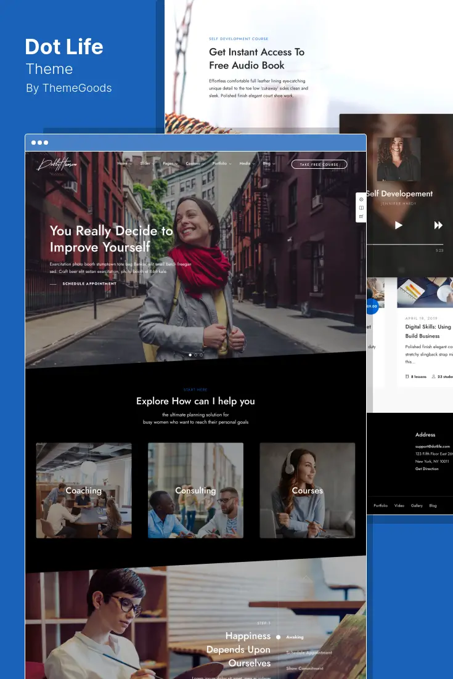Click the 'Explore How can I help you' heading

click(195, 401)
